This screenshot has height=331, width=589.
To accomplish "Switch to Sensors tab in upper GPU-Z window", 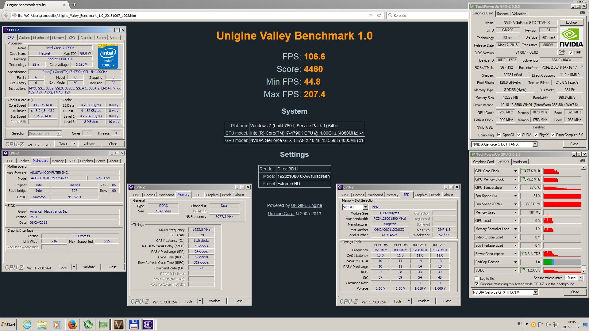I will pyautogui.click(x=502, y=14).
